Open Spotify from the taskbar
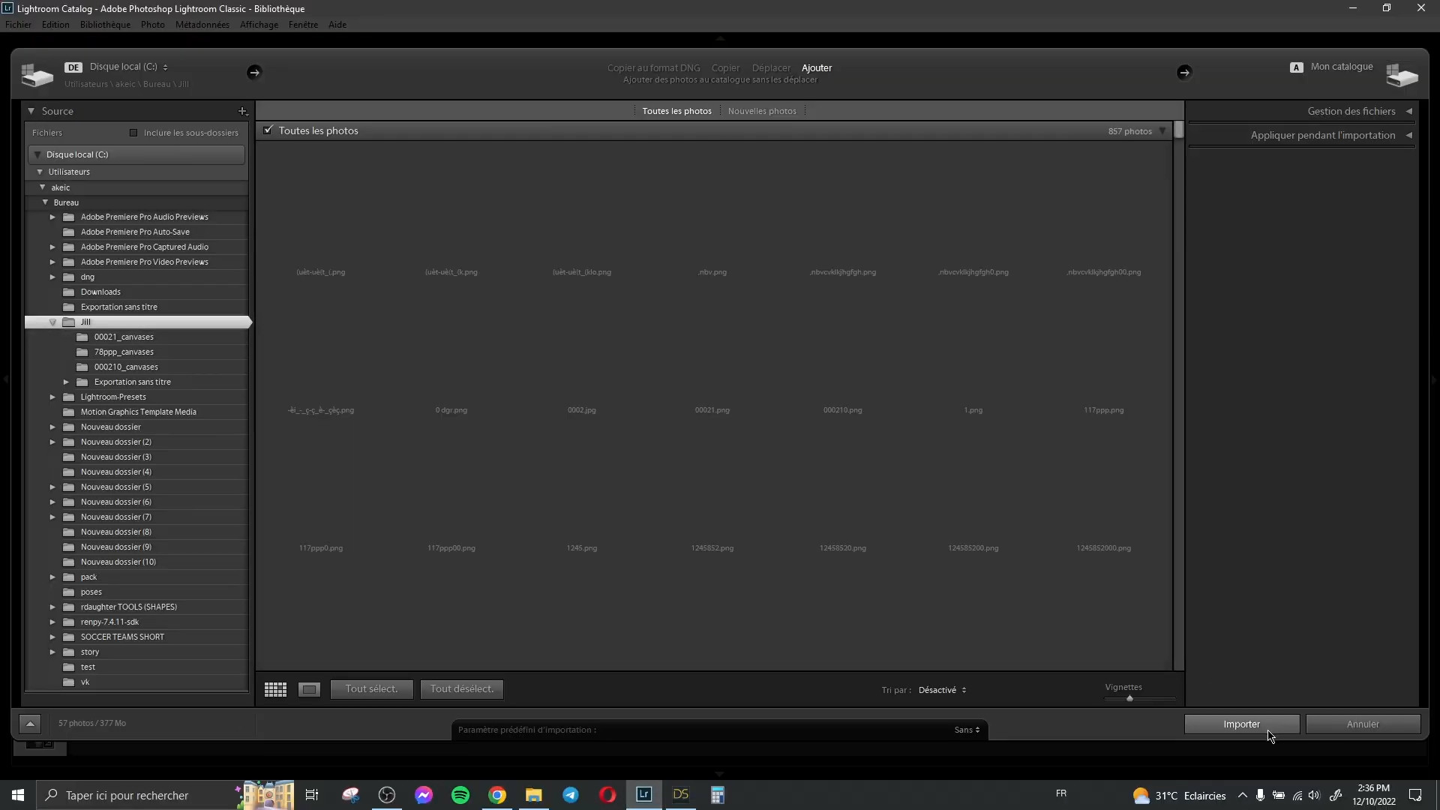1440x810 pixels. point(460,795)
